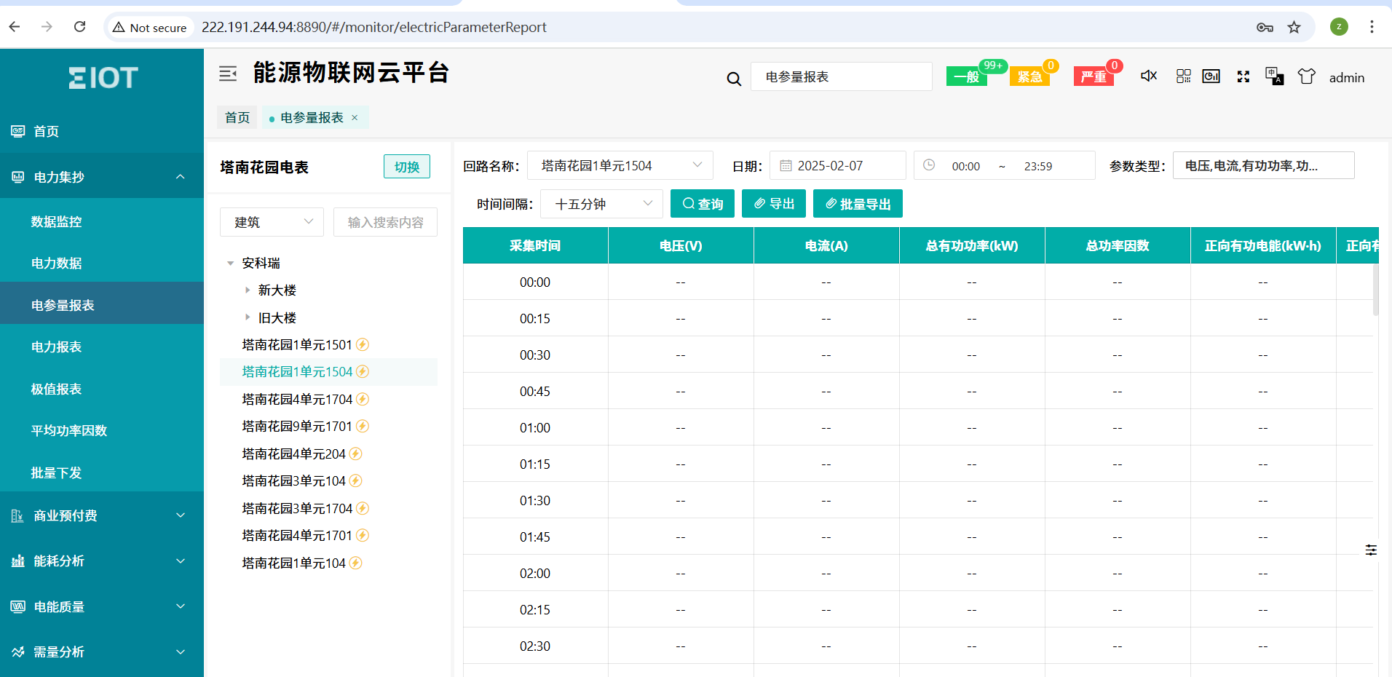
Task: Open table column settings icon
Action: 1371,550
